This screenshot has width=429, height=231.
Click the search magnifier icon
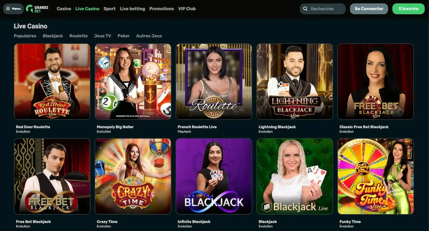pyautogui.click(x=305, y=9)
